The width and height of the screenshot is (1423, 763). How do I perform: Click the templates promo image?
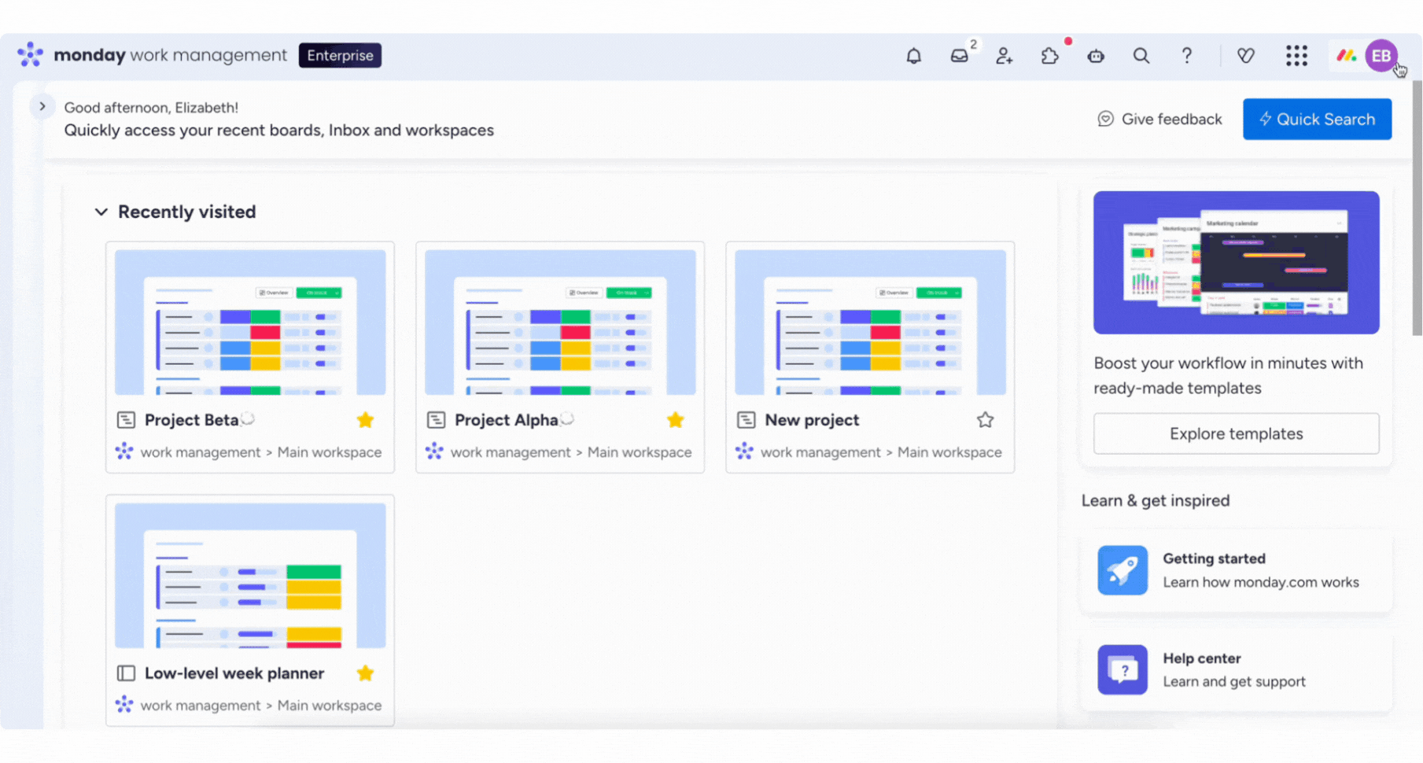coord(1236,263)
